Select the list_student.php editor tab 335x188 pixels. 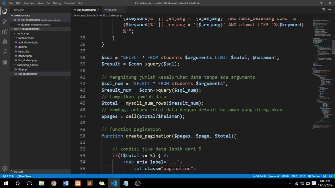pyautogui.click(x=86, y=10)
